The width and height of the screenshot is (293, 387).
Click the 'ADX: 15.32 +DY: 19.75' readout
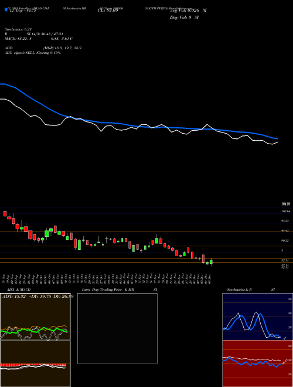click(38, 296)
